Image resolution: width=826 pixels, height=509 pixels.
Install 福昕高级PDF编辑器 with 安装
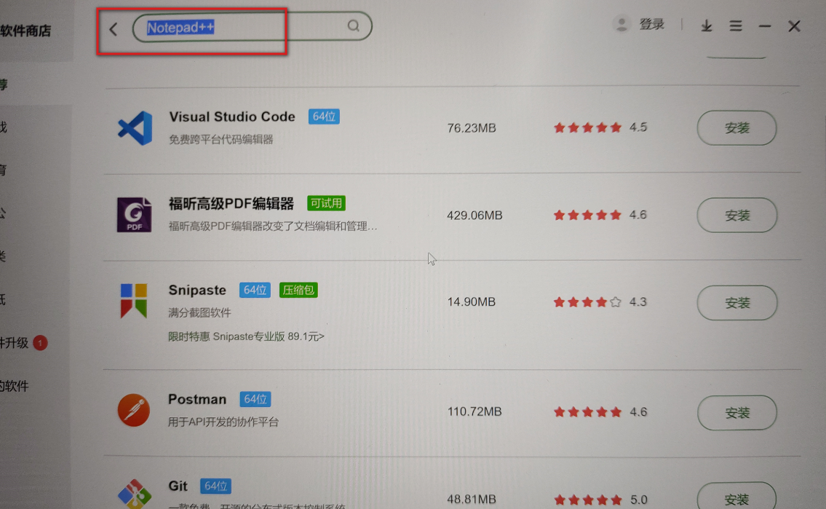coord(737,215)
